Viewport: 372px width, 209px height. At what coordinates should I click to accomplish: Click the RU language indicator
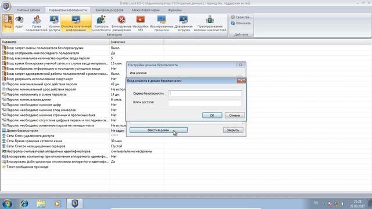tap(316, 203)
